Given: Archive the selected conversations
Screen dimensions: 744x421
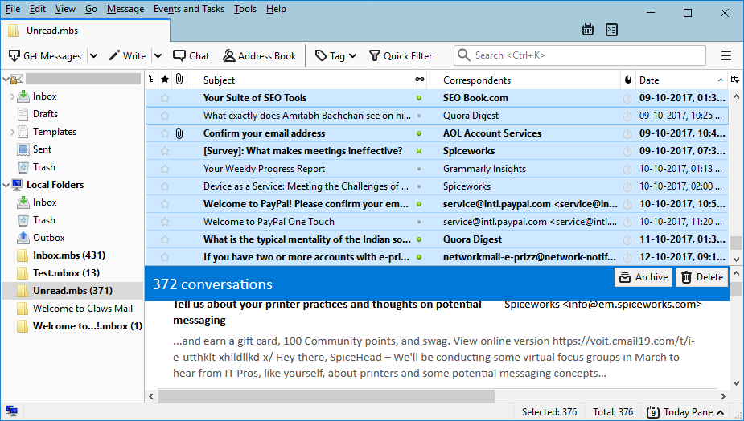Looking at the screenshot, I should (x=643, y=277).
